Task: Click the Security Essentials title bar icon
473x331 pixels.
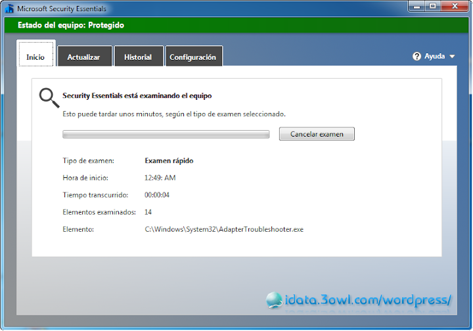Action: (9, 9)
